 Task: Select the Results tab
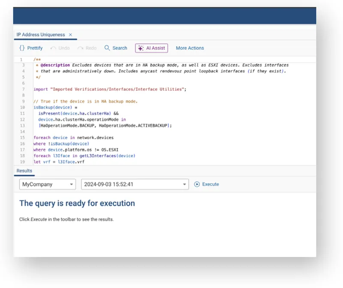pyautogui.click(x=24, y=171)
